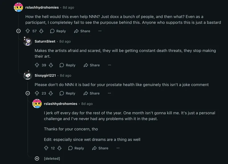Click rslashhydrohomies avatar on top comment
Viewport: 228px width, 164px height.
pyautogui.click(x=19, y=7)
